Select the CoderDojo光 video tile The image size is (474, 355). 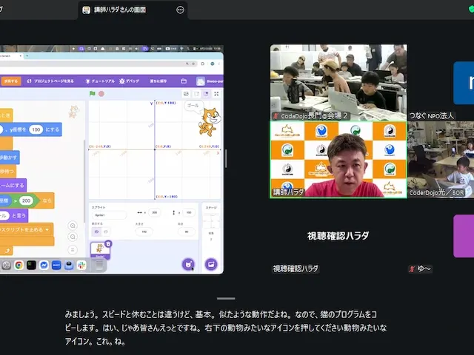tap(441, 160)
